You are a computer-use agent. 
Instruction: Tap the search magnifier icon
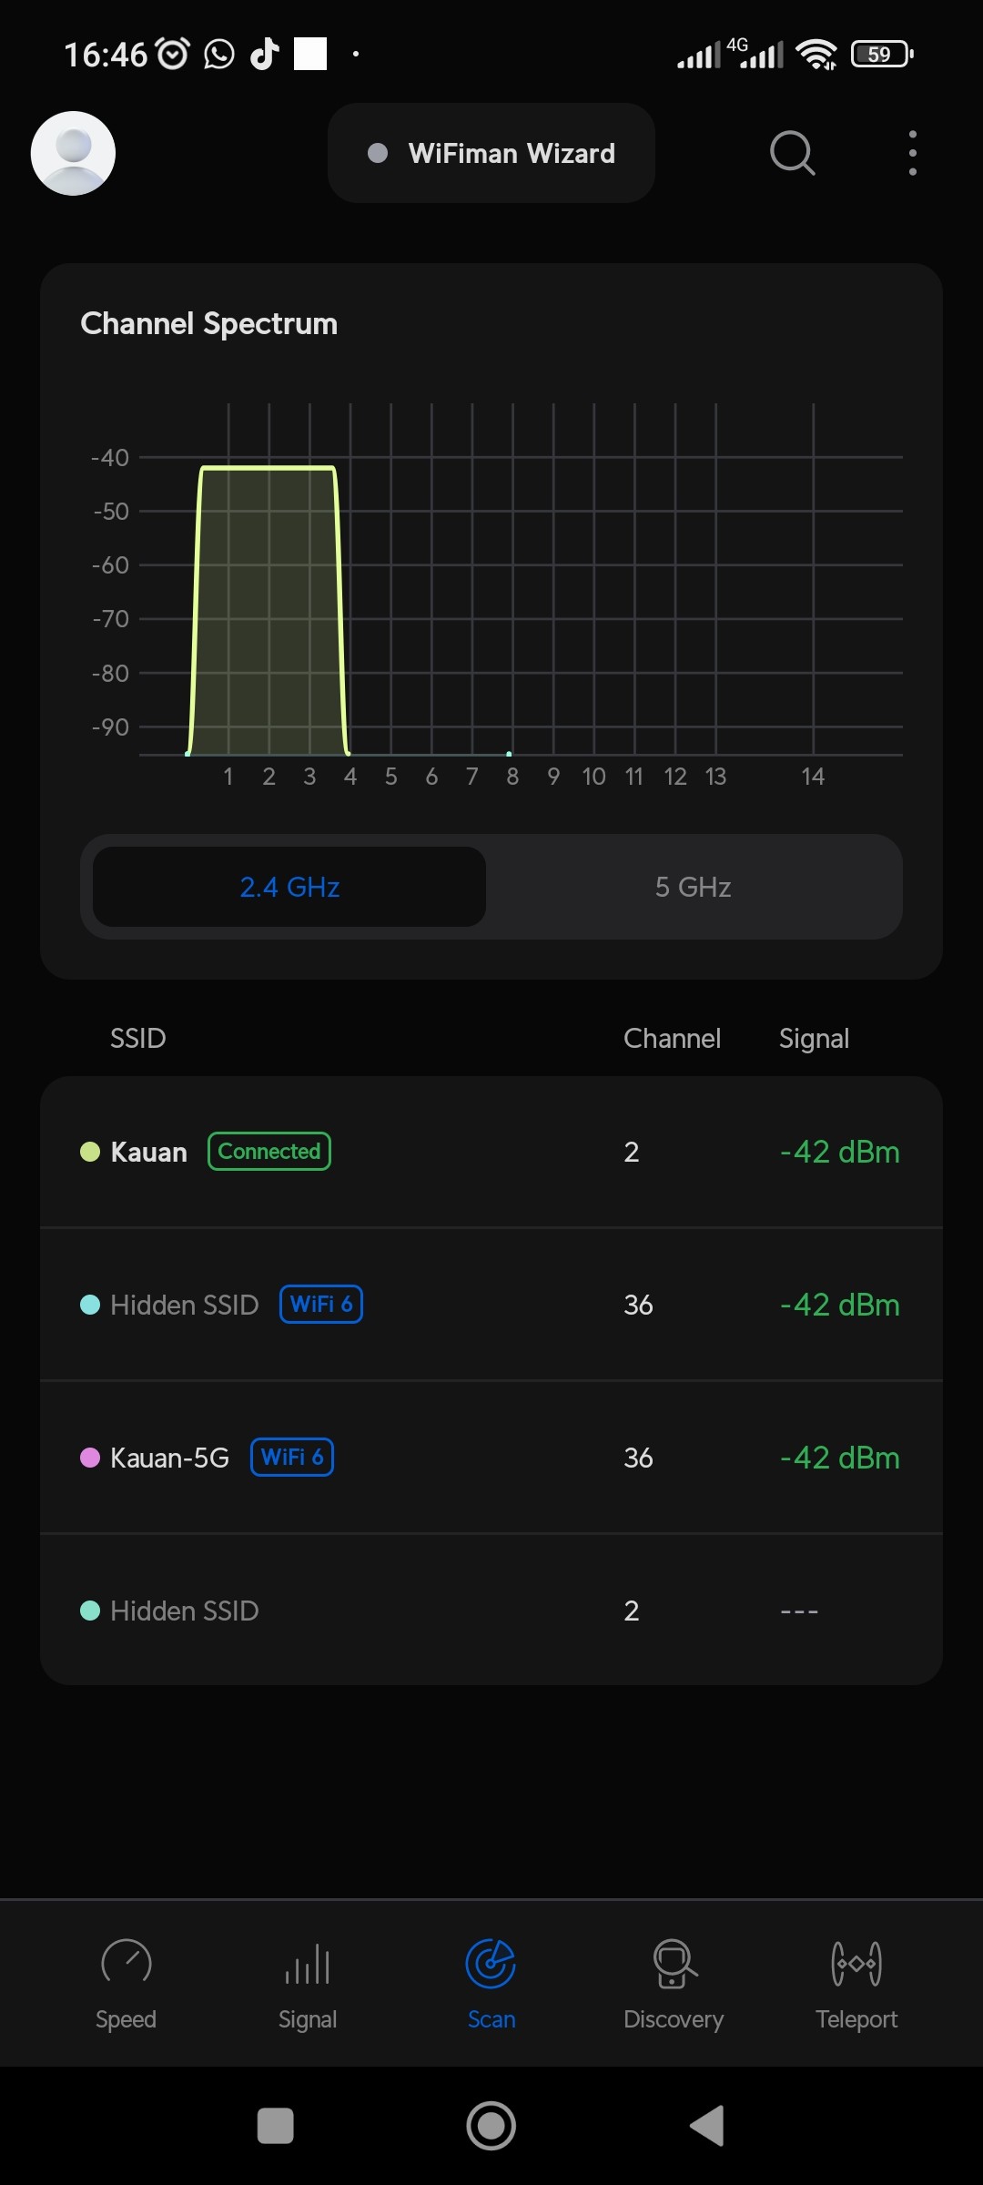pyautogui.click(x=792, y=153)
